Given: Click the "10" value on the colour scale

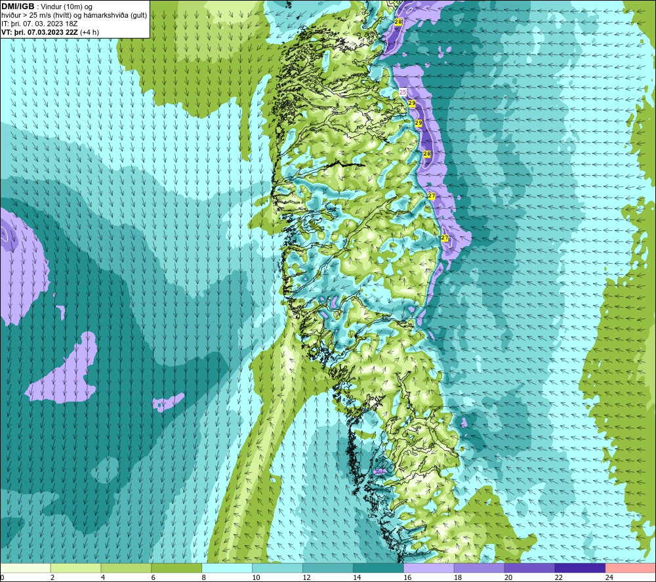Looking at the screenshot, I should pyautogui.click(x=256, y=577).
